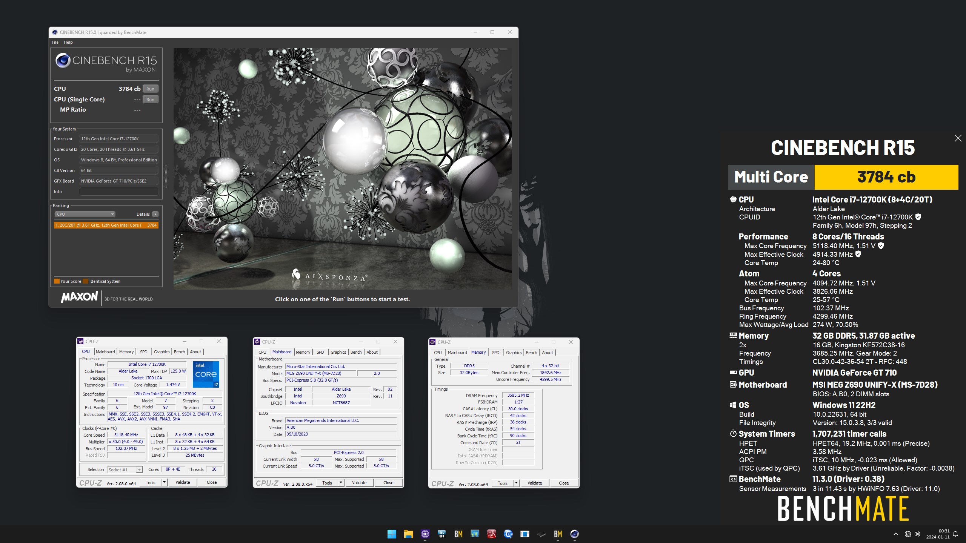Click the Cinebench icon in the window title bar

point(55,32)
